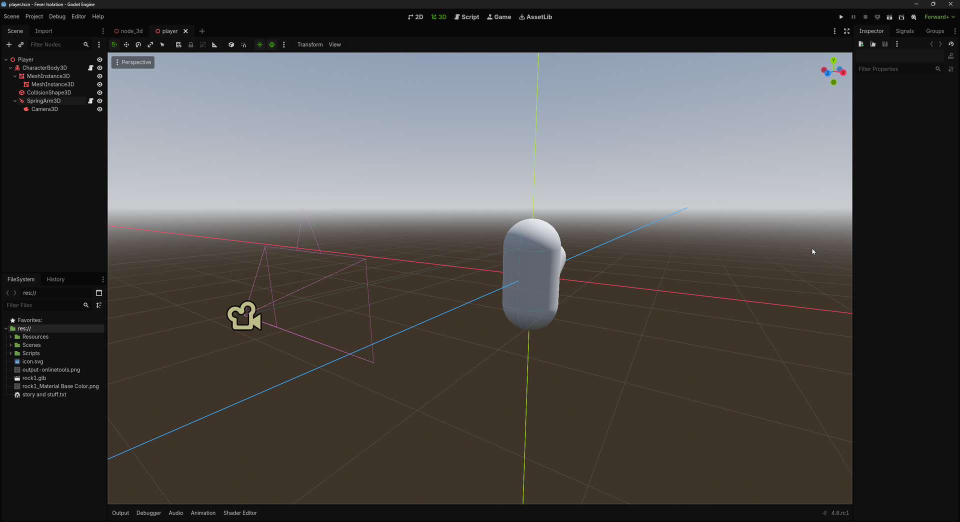Screen dimensions: 960x522
Task: Switch to the Script workspace
Action: 466,17
